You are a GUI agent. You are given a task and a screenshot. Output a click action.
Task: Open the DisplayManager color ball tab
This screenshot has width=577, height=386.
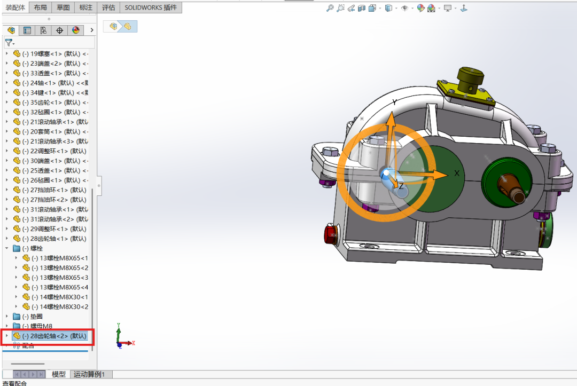click(75, 30)
